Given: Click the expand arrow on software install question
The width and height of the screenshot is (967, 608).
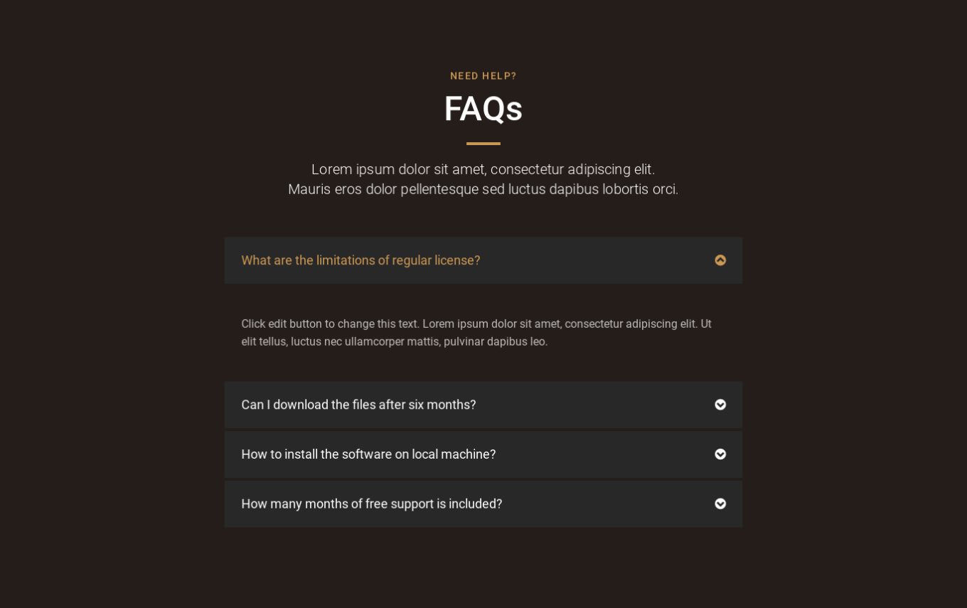Looking at the screenshot, I should (x=720, y=454).
